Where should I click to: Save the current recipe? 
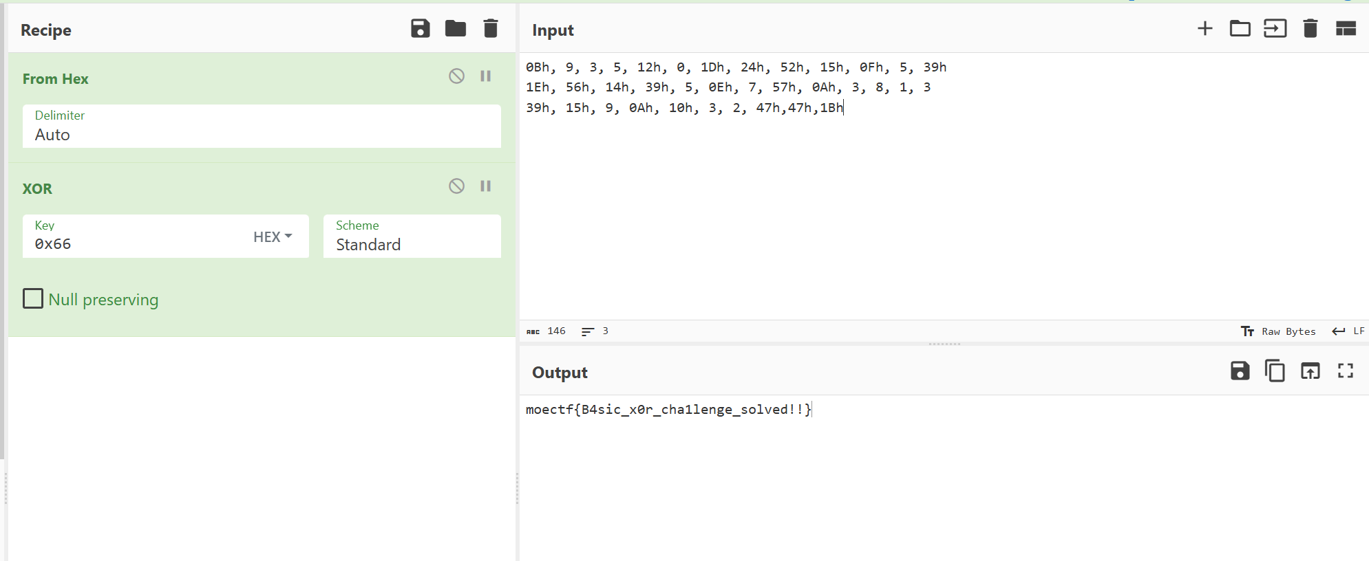point(420,29)
